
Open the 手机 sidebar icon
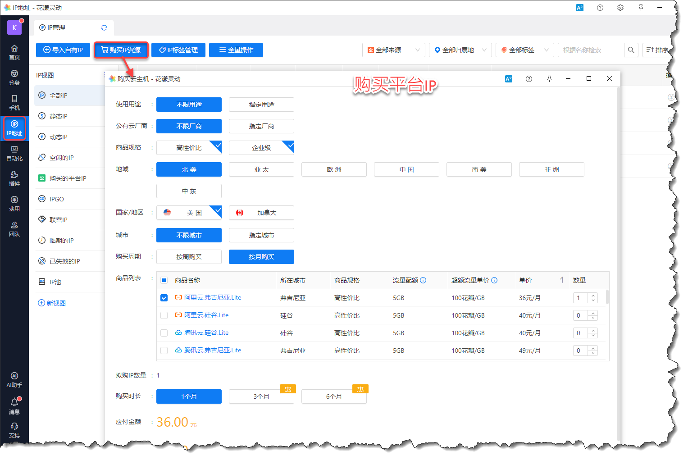pos(14,103)
